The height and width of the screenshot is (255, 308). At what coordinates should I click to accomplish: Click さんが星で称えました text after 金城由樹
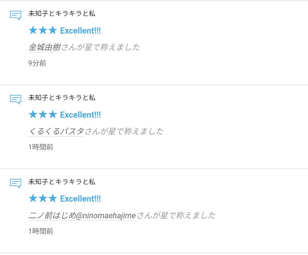(100, 47)
